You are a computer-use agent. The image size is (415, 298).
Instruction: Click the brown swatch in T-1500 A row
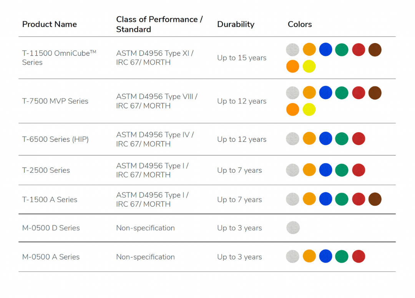tap(375, 199)
